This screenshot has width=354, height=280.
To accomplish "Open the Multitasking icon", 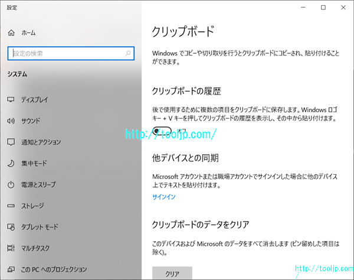I will pos(11,248).
